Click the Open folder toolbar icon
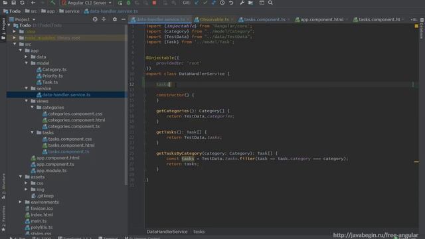 5,3
